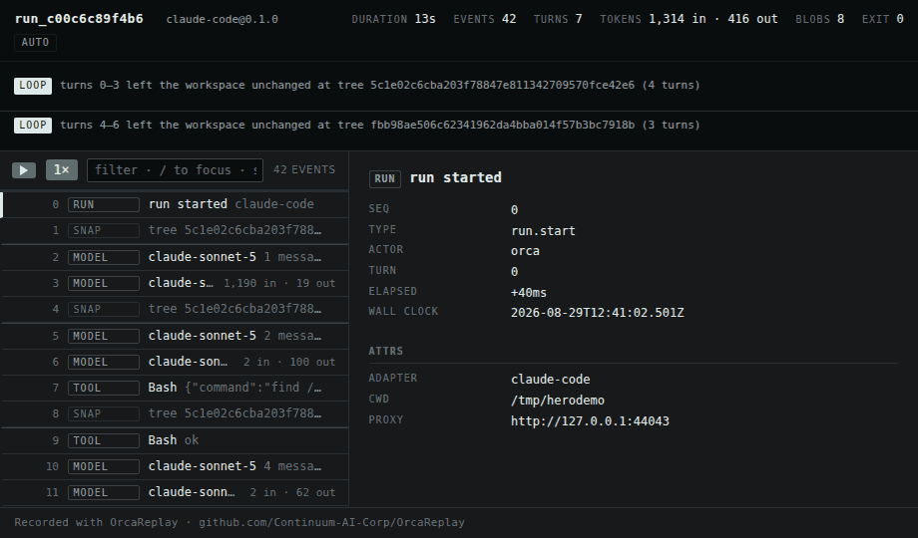
Task: Select event 5 claude-sonnet-5 2 messages
Action: [x=175, y=337]
